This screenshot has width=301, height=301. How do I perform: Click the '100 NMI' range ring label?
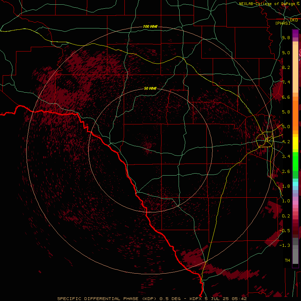[x=150, y=26]
